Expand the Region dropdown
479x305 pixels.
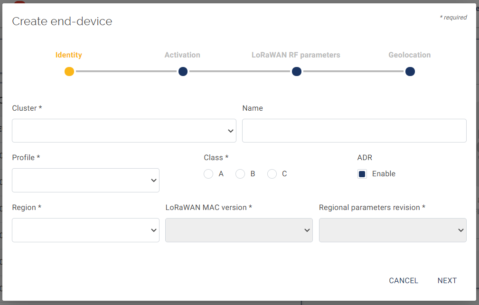click(x=85, y=230)
